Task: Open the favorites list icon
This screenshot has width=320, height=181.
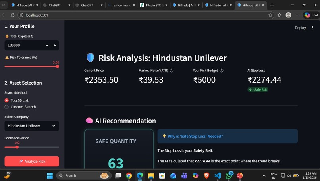Action: pyautogui.click(x=280, y=15)
